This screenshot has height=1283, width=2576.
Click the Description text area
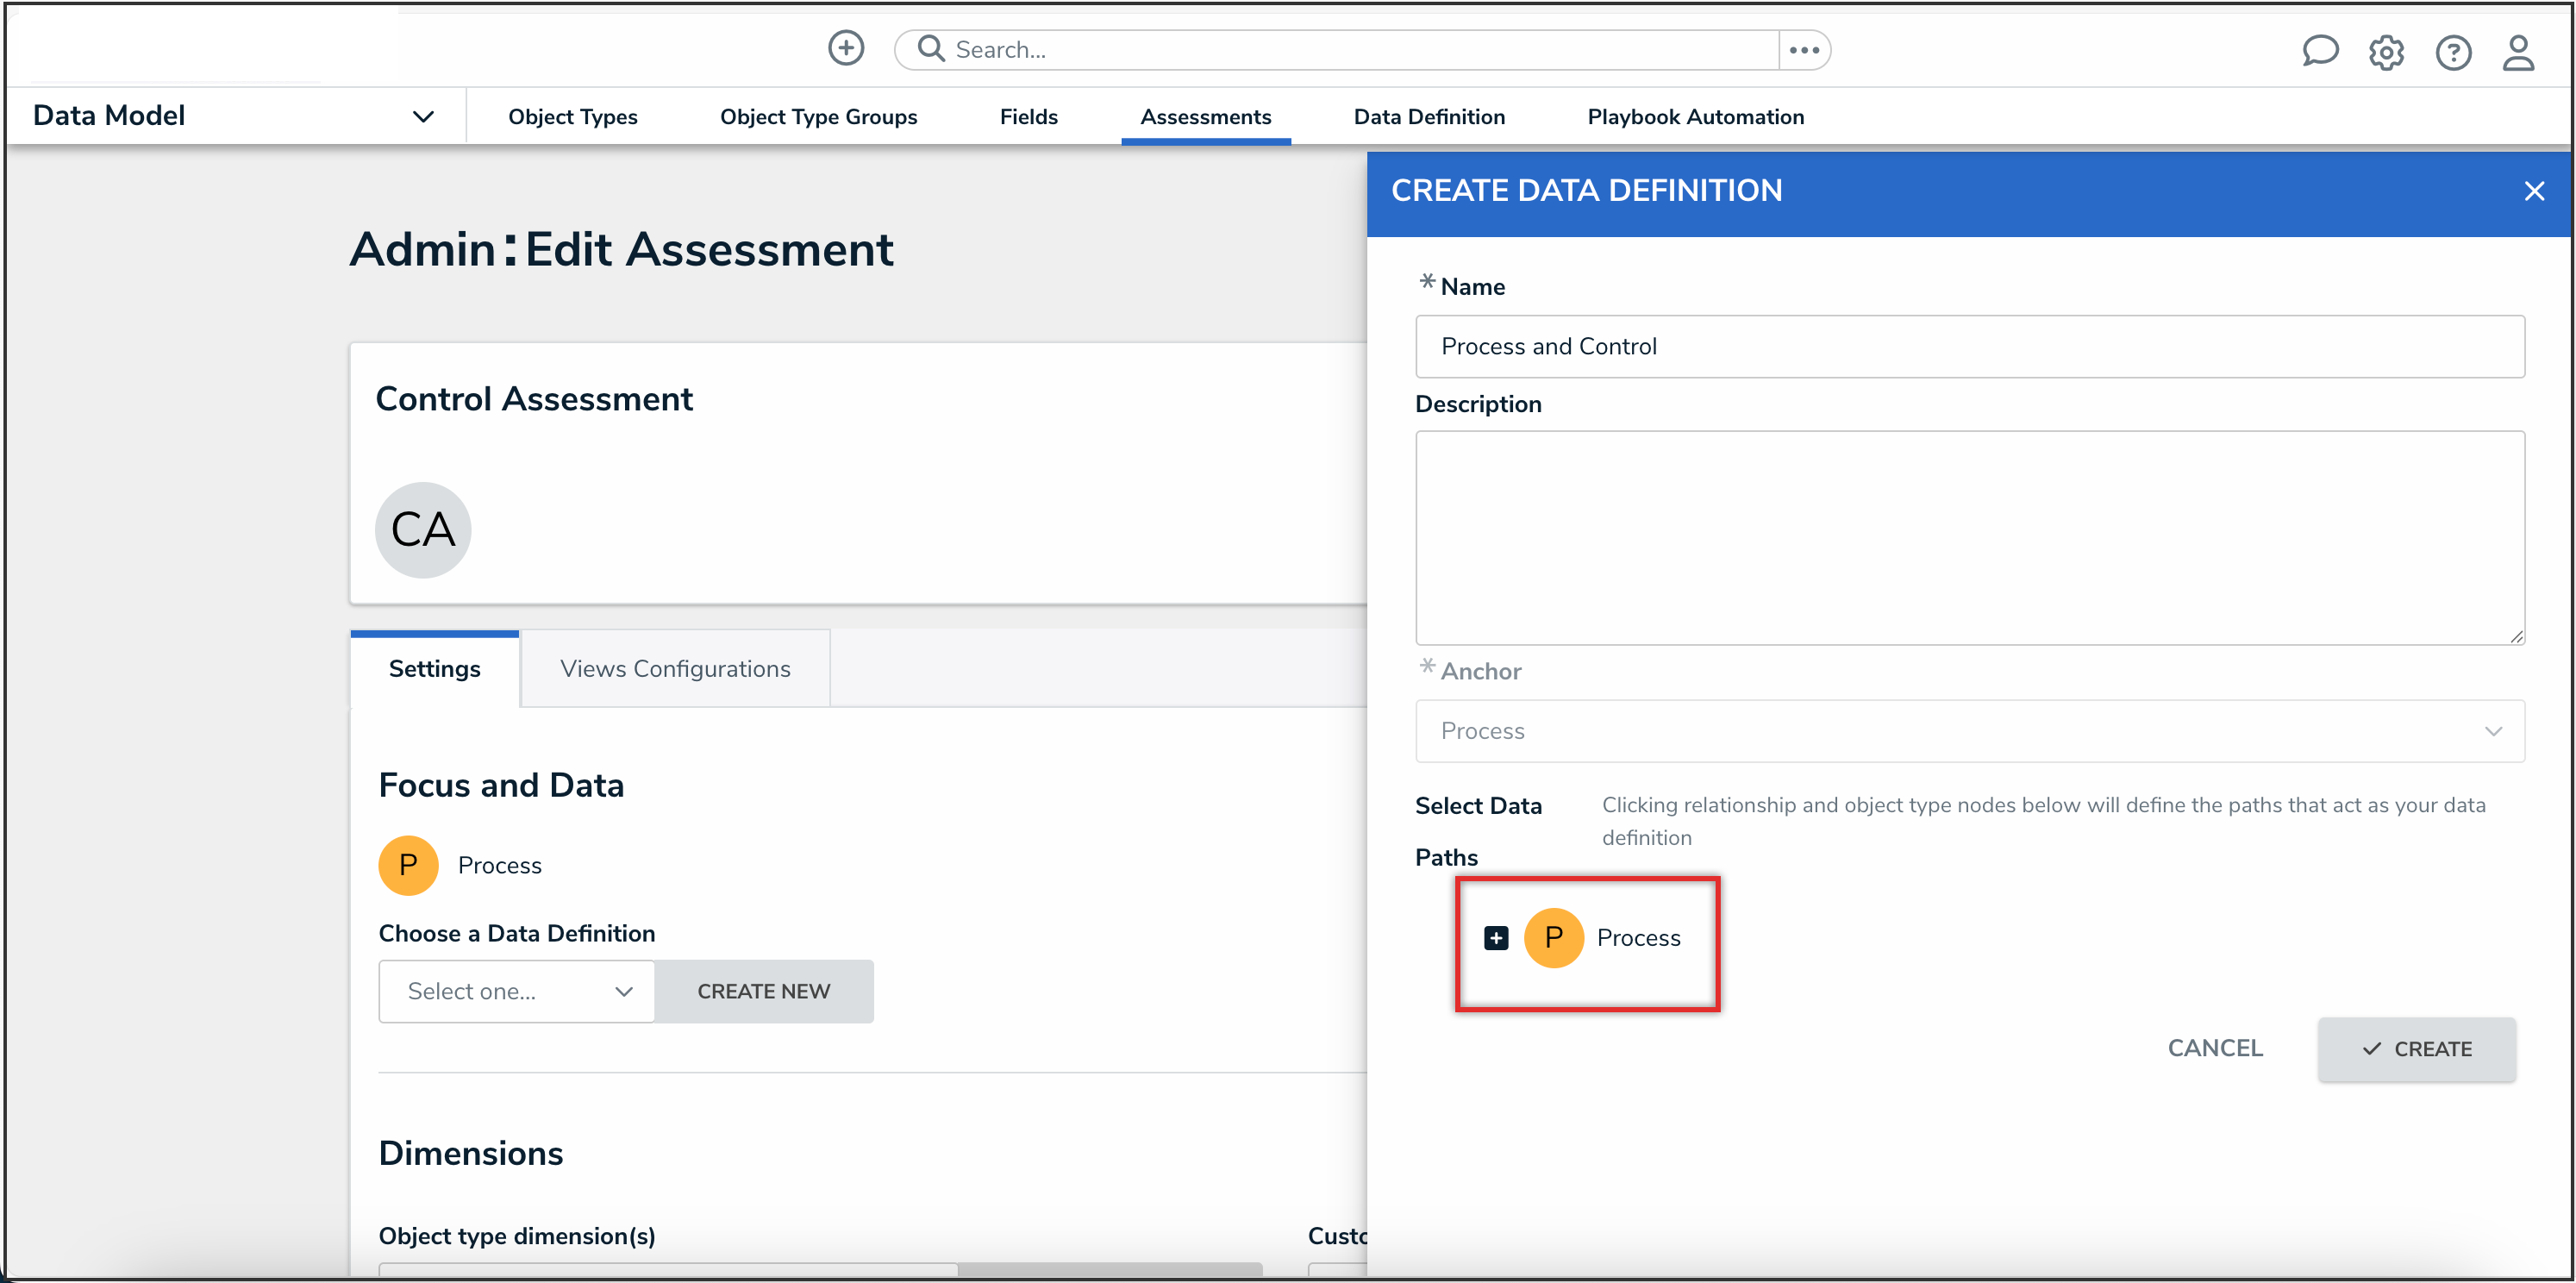[x=1968, y=537]
